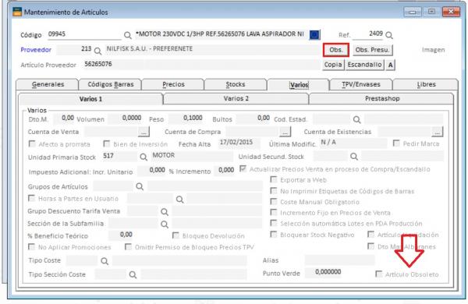468x304 pixels.
Task: Open Proveedor lookup magnifier next to 213
Action: 97,51
